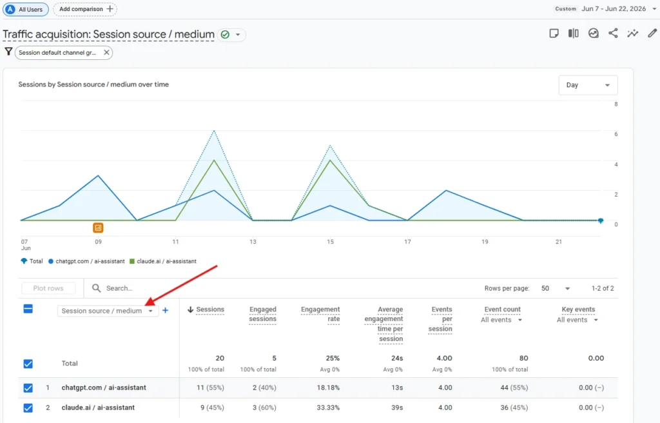Open the report status dropdown arrow
The height and width of the screenshot is (423, 660).
point(238,35)
